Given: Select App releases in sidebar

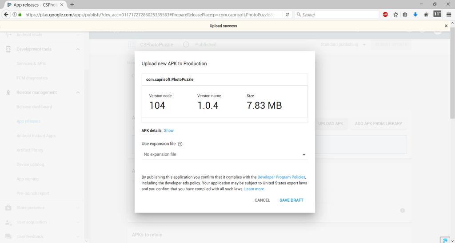Looking at the screenshot, I should click(28, 121).
